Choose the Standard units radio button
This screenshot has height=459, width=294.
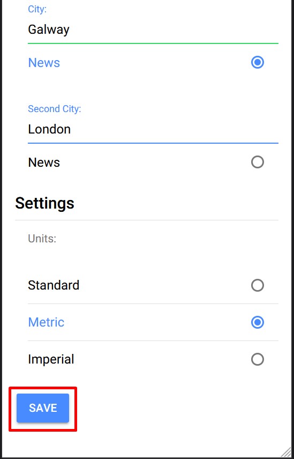tap(257, 285)
